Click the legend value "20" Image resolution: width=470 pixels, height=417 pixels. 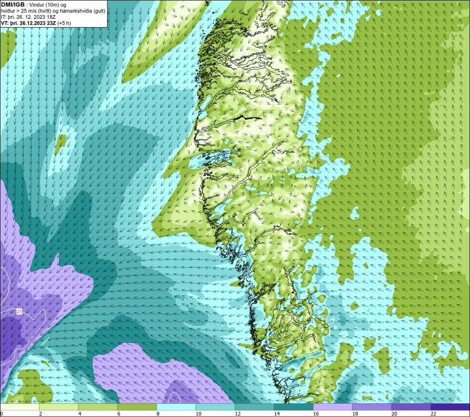click(x=394, y=414)
